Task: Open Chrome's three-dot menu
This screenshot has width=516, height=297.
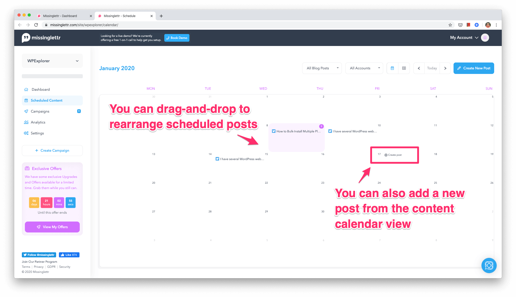Action: click(496, 25)
